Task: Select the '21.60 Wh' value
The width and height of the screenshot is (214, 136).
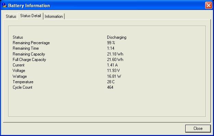Action: 115,60
